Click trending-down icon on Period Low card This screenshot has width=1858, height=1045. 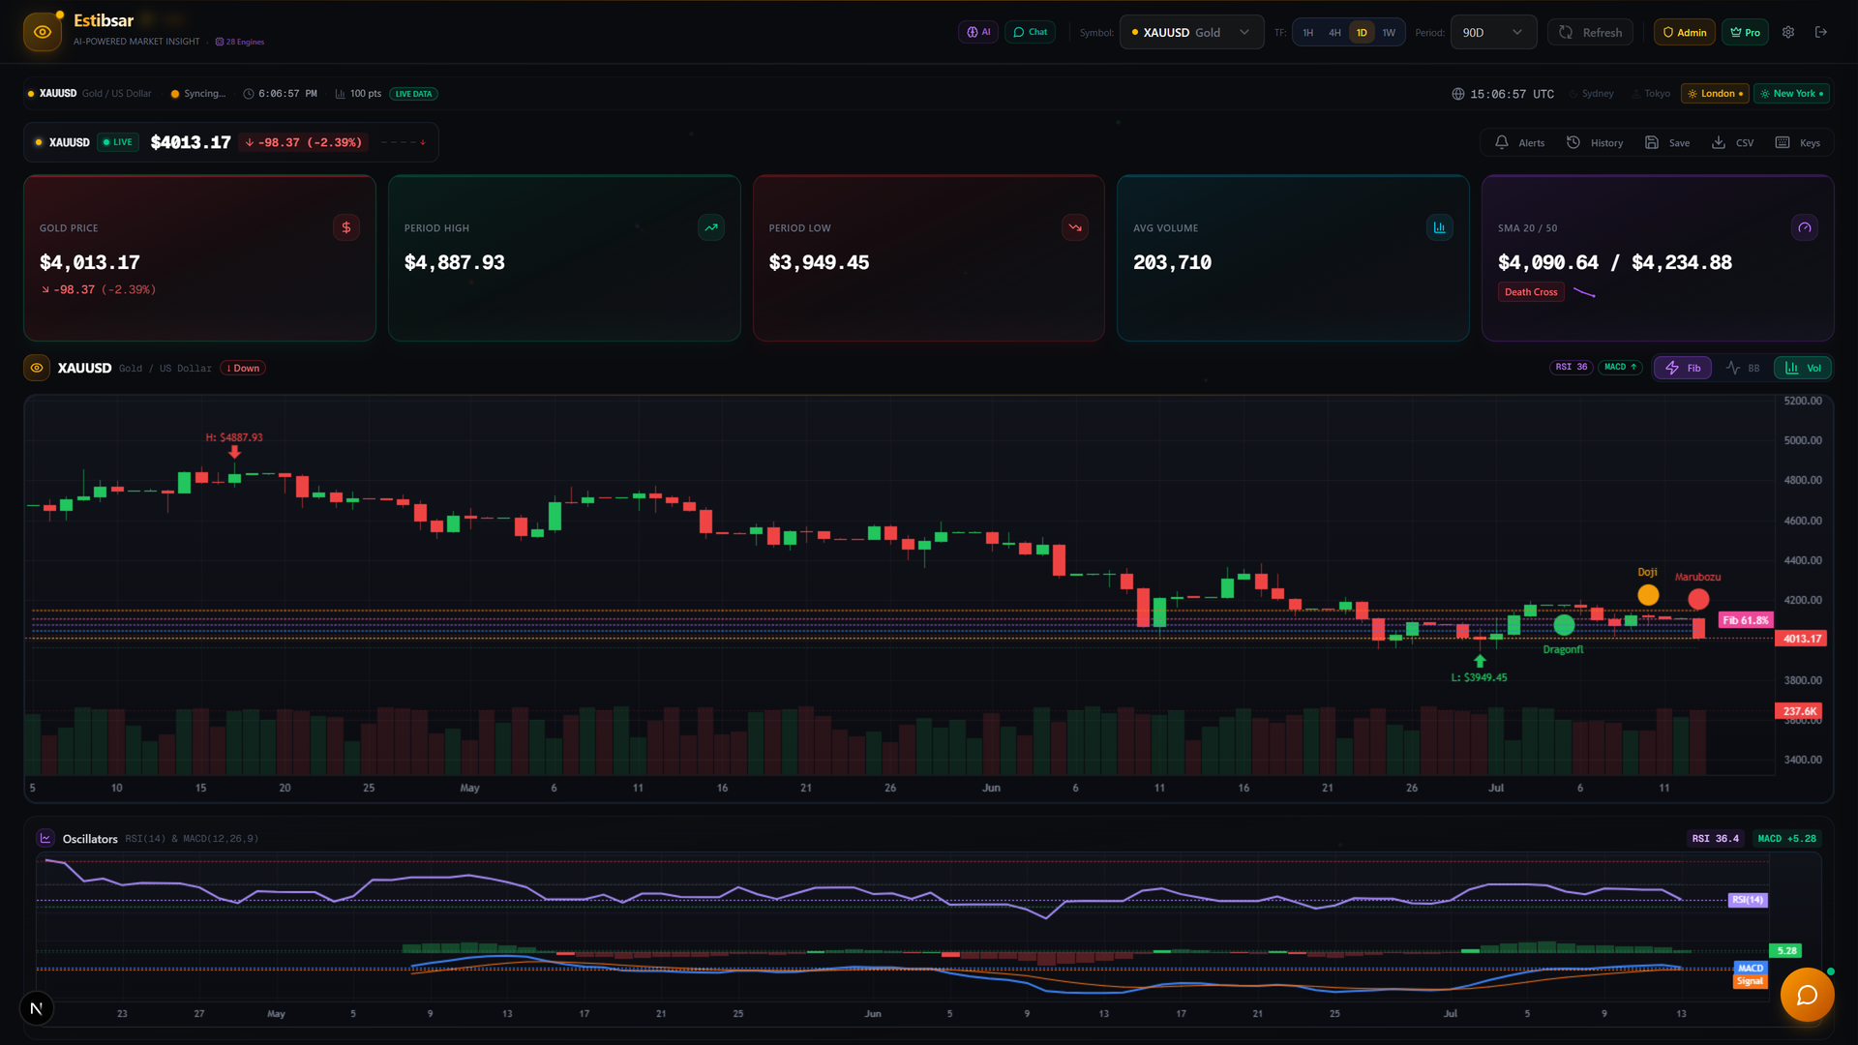(1075, 227)
